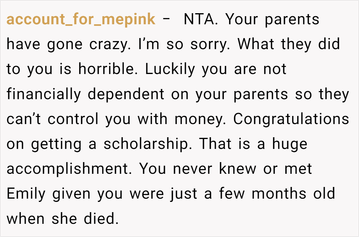Click the word "given" after Emily
This screenshot has width=359, height=237.
[x=72, y=194]
